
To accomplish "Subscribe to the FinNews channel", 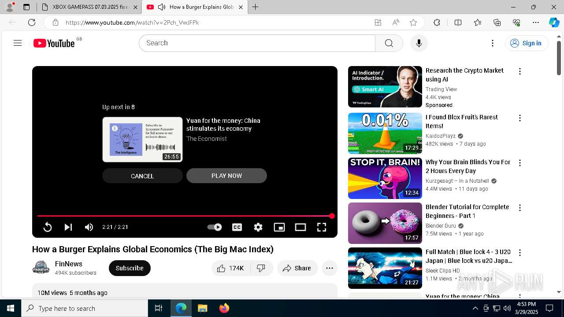I will click(130, 268).
